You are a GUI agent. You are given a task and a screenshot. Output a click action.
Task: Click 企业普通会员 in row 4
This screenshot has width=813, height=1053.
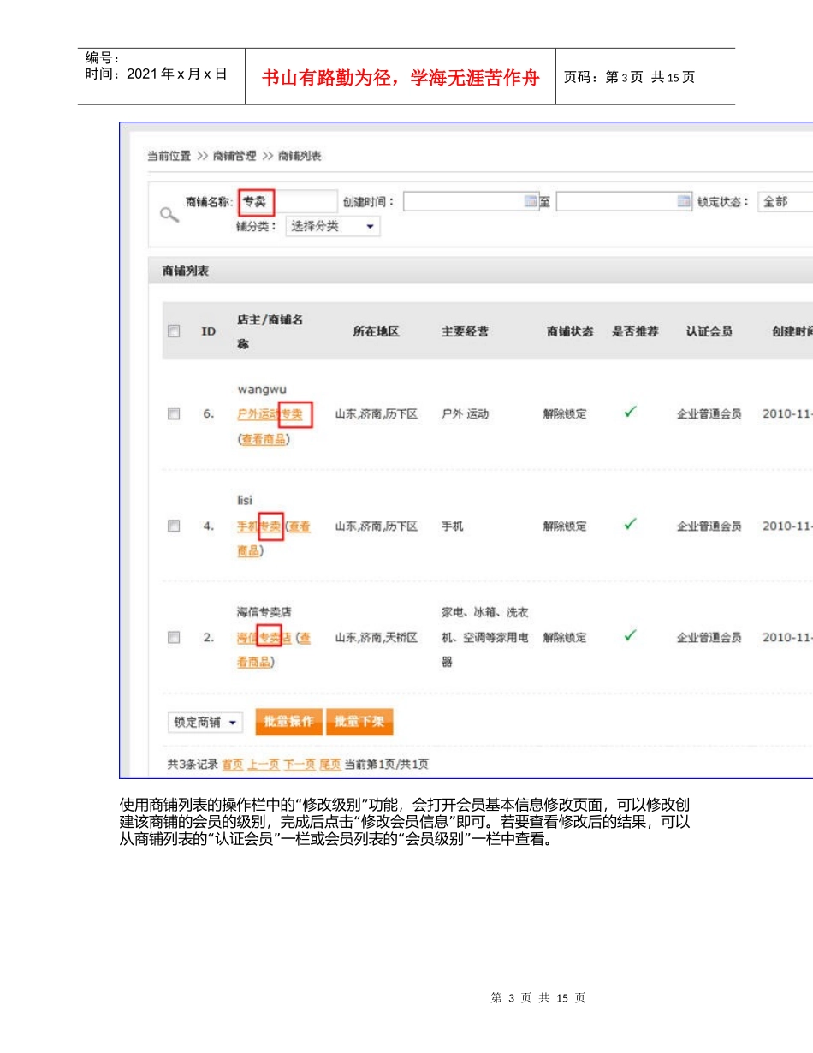(709, 526)
